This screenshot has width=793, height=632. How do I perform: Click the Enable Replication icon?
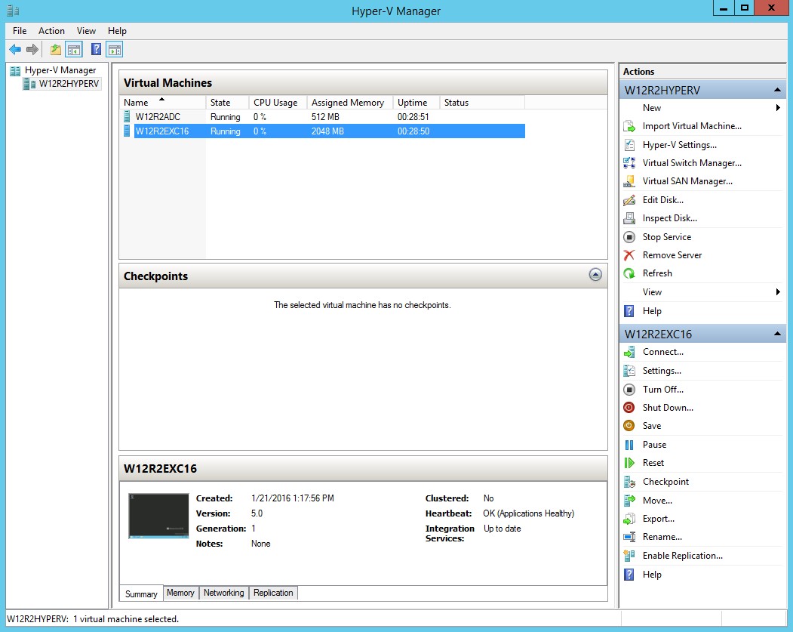point(629,556)
